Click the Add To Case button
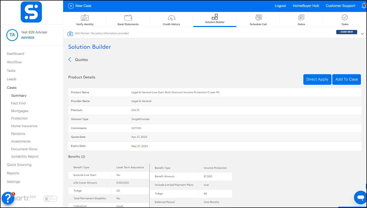 coord(347,79)
